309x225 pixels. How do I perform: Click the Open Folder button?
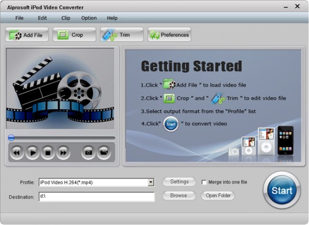point(218,196)
